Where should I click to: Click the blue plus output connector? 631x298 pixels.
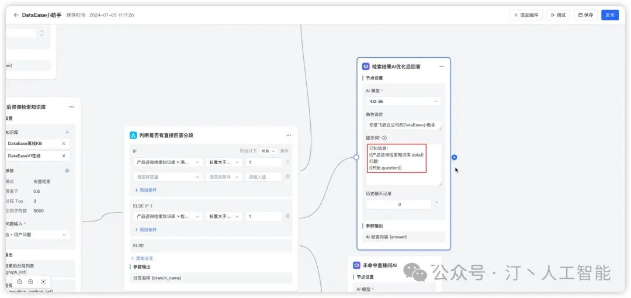click(x=455, y=157)
